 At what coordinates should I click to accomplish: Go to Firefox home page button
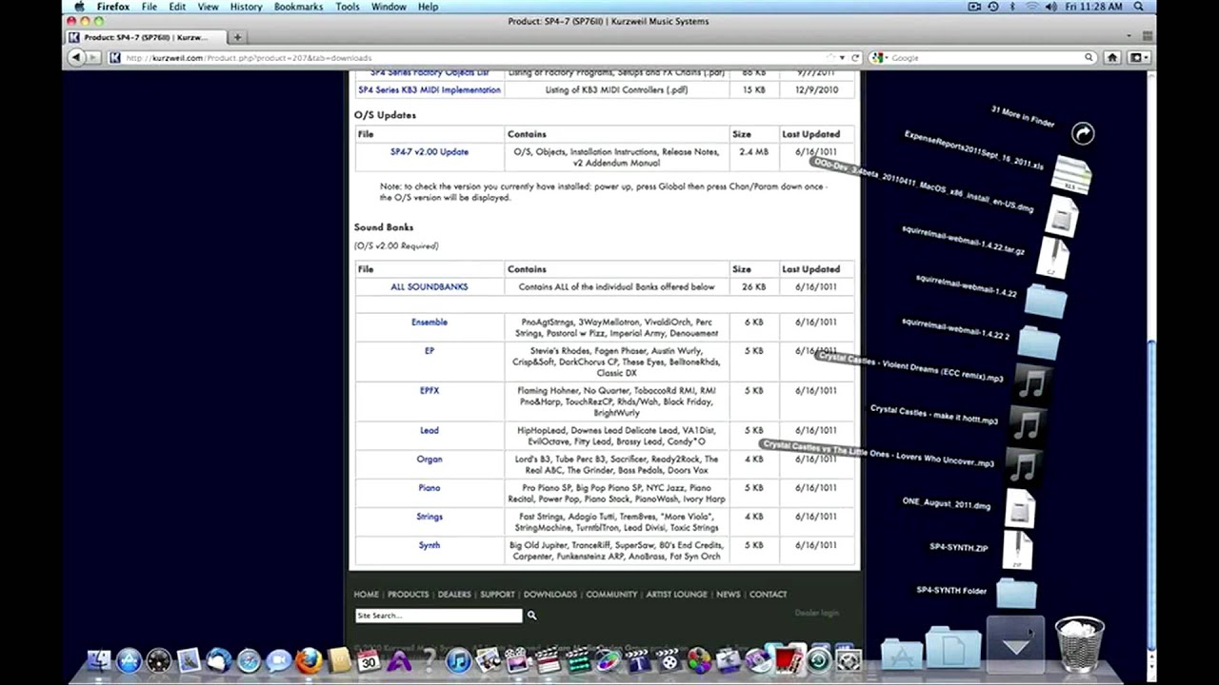tap(1111, 57)
